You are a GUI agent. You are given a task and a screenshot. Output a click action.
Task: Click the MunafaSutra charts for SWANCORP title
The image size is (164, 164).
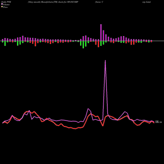(x=53, y=2)
